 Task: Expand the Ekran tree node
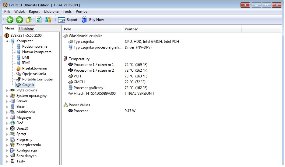tap(7, 107)
